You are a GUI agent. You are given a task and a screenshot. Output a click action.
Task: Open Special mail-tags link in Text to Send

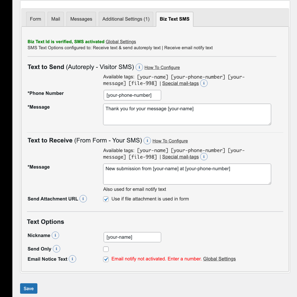click(x=180, y=83)
